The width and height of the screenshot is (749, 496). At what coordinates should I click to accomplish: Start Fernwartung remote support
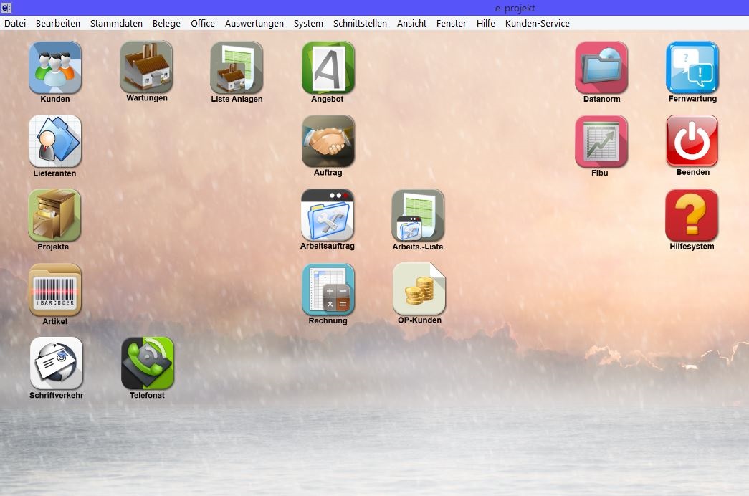coord(692,67)
